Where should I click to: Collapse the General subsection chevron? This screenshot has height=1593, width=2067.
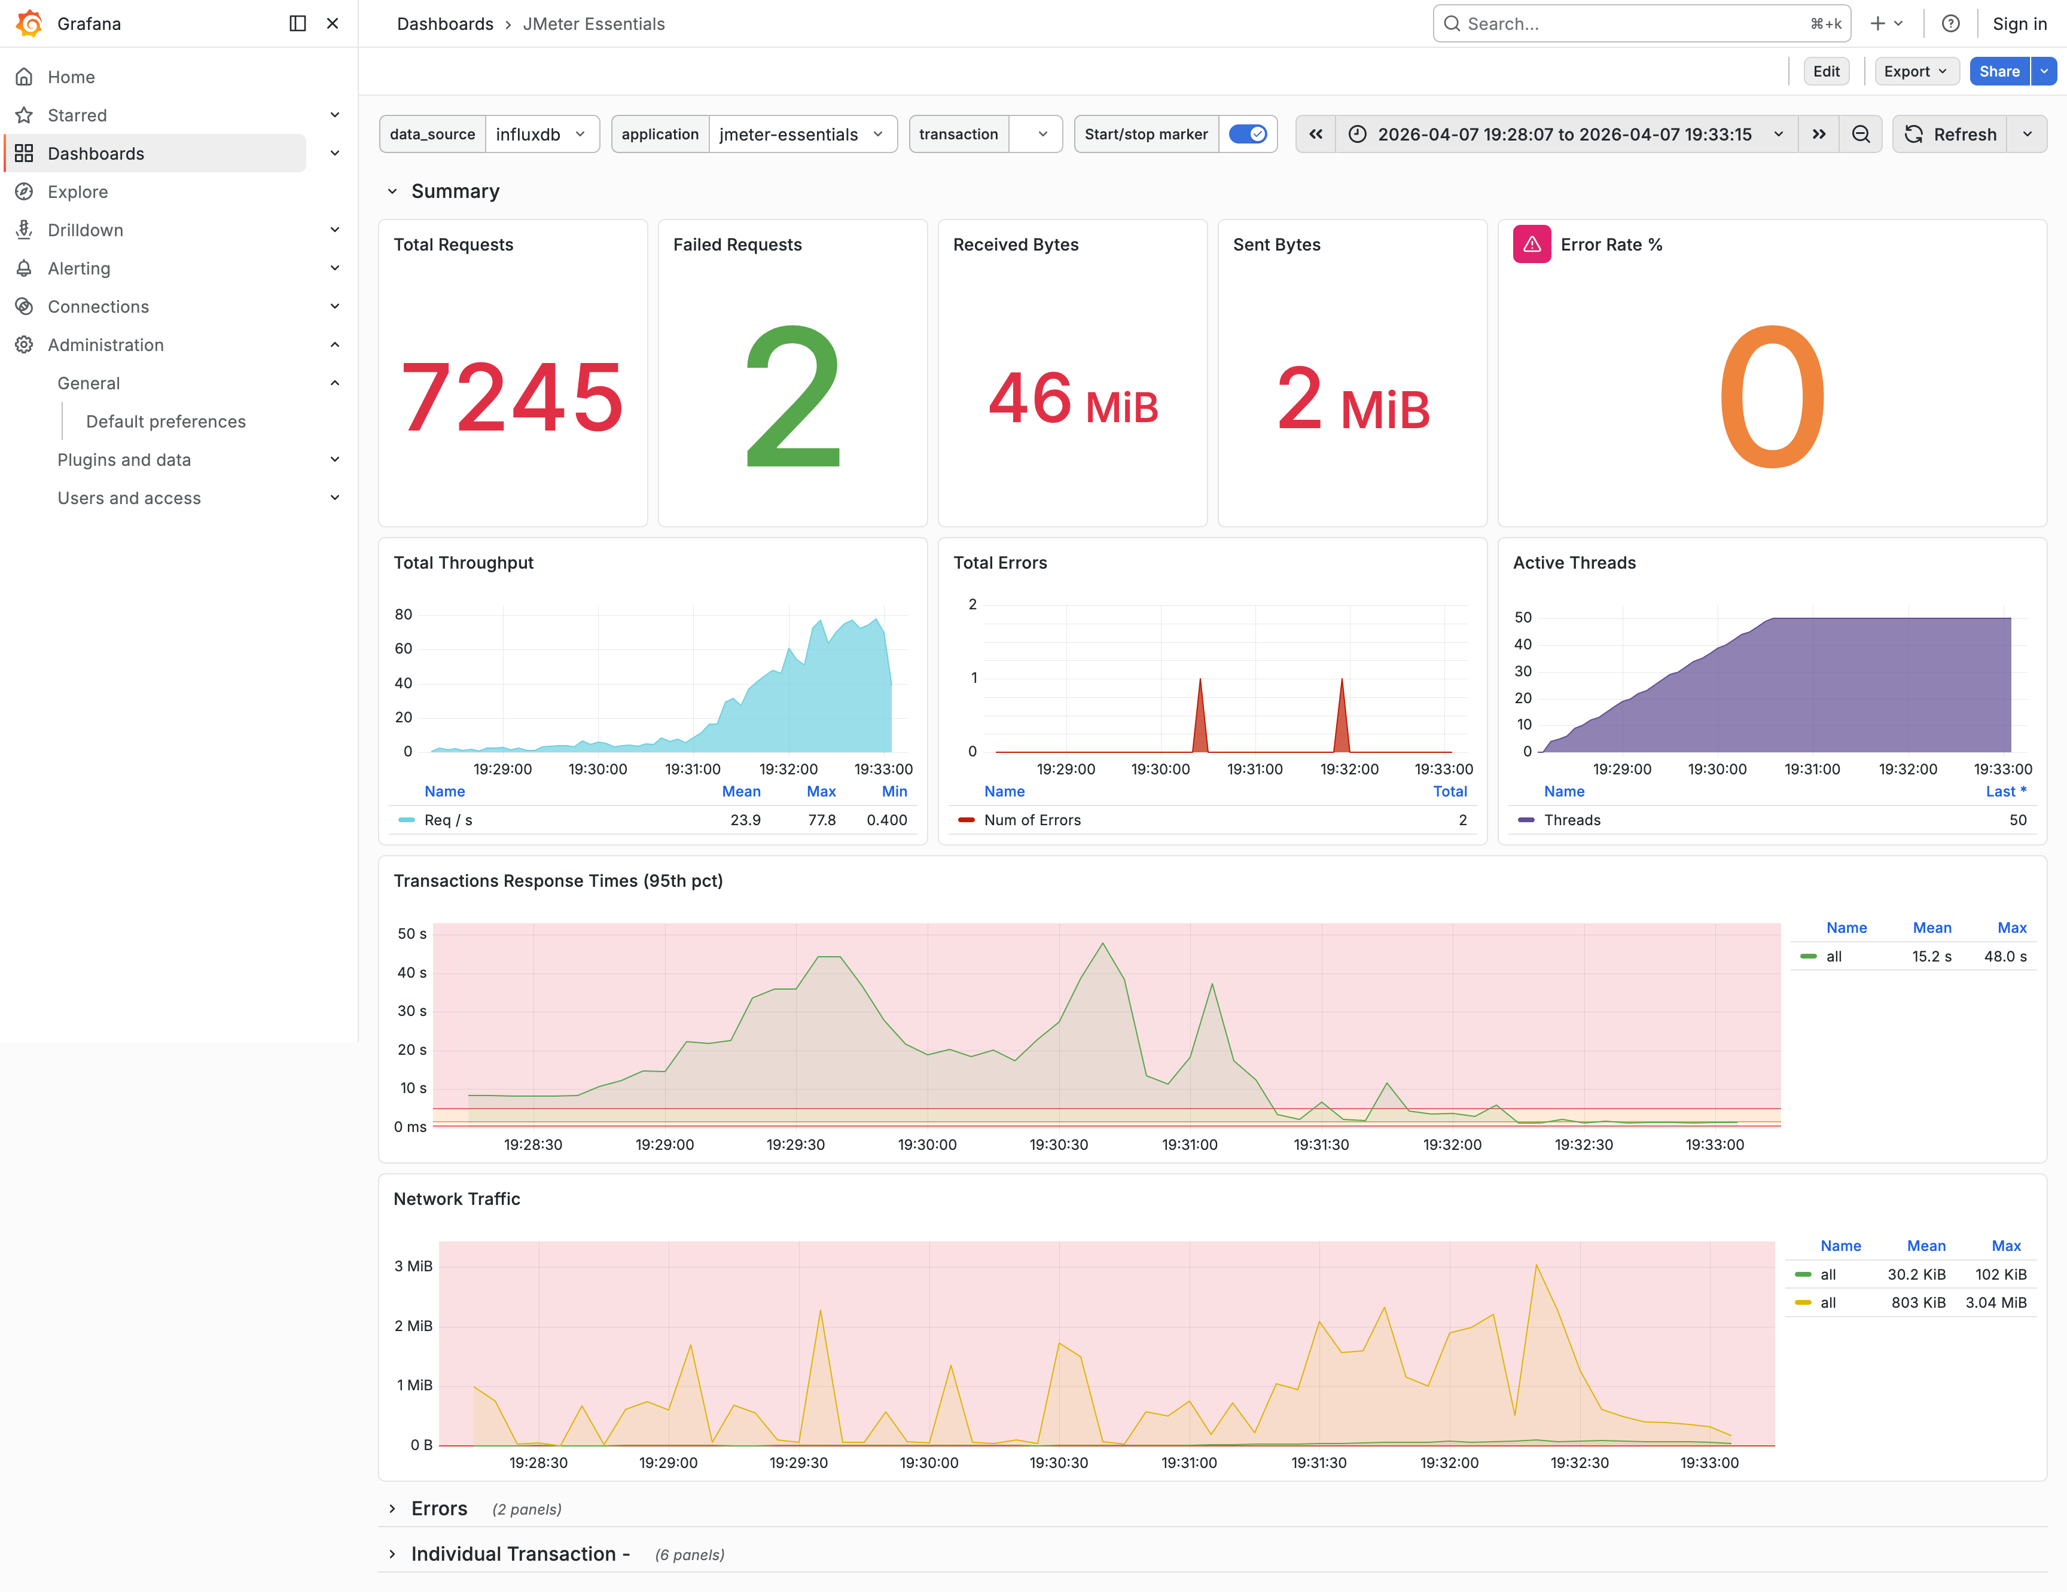pos(334,383)
